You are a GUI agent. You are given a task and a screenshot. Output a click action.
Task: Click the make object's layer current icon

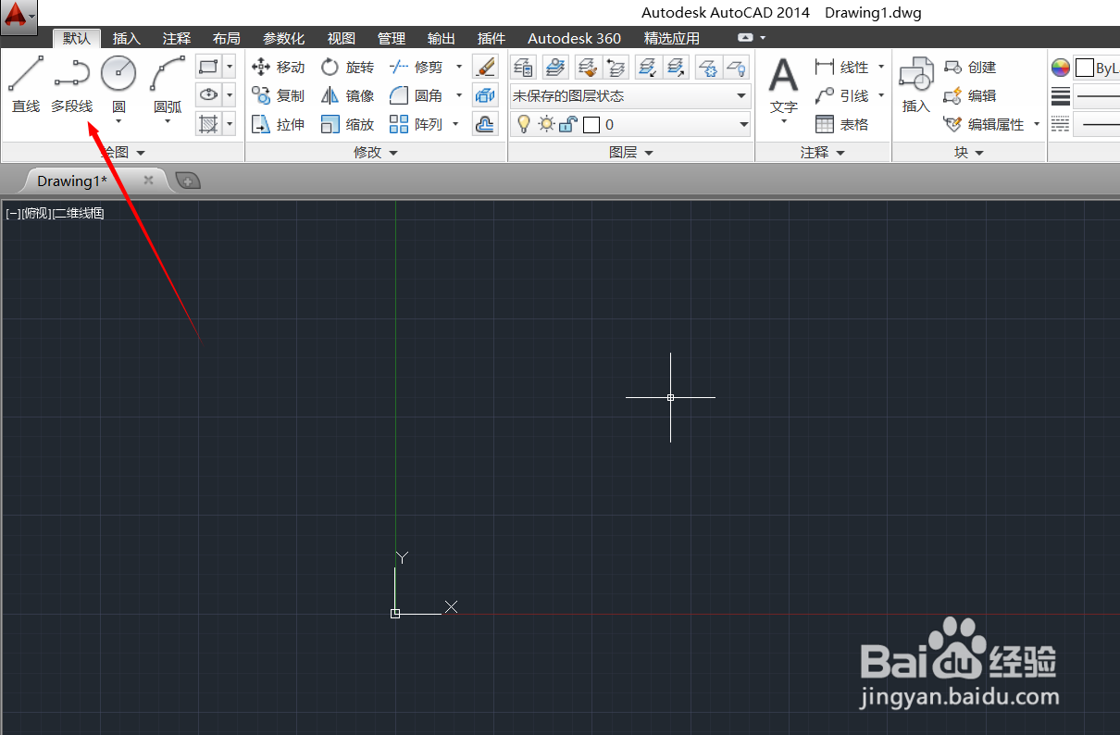[555, 67]
